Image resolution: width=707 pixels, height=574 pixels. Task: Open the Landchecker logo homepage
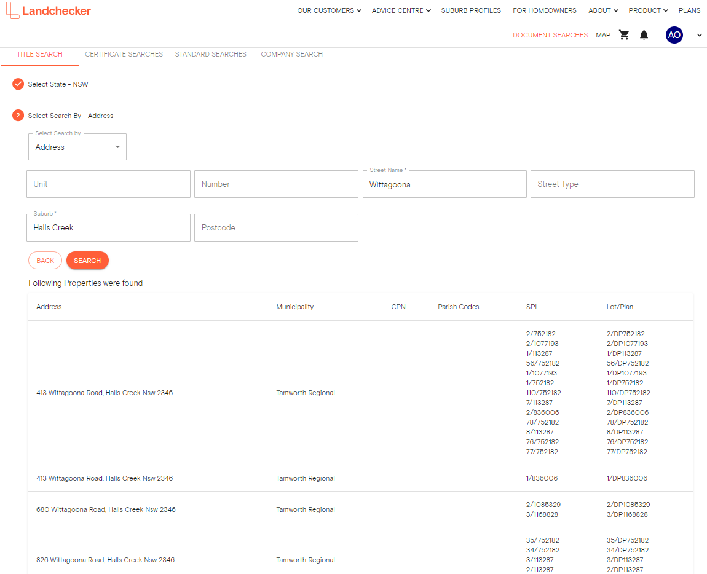pyautogui.click(x=49, y=10)
